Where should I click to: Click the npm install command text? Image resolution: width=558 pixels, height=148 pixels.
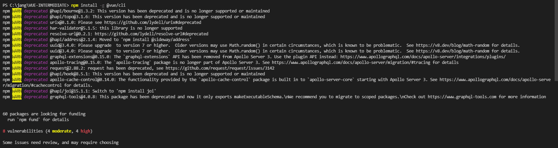tap(79, 5)
